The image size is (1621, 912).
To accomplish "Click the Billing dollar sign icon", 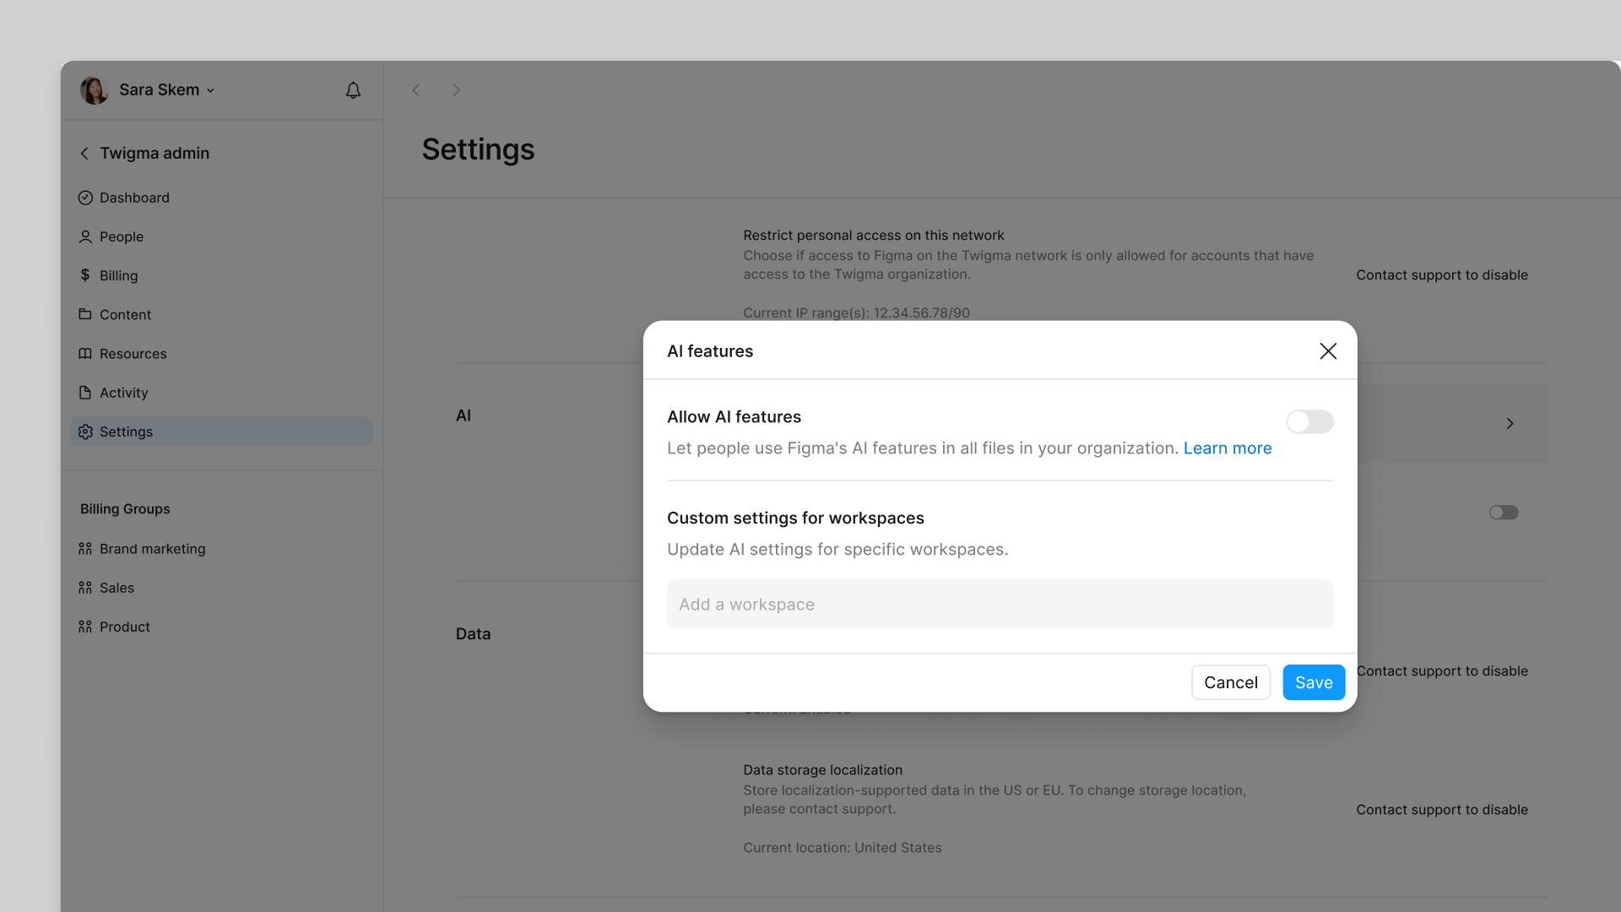I will point(85,275).
